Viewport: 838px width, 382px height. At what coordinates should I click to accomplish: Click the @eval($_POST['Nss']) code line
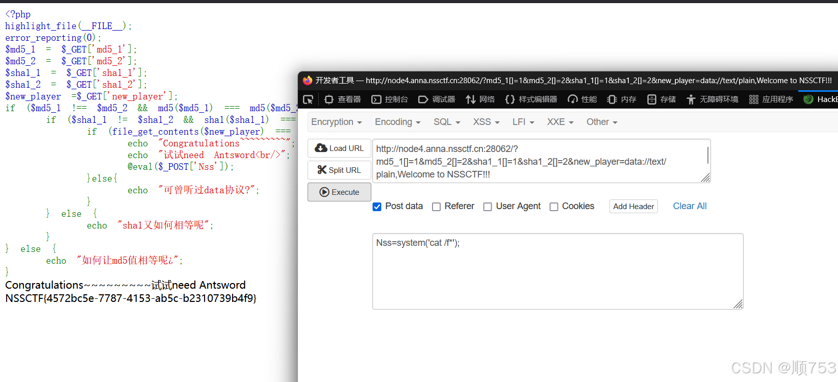[181, 166]
